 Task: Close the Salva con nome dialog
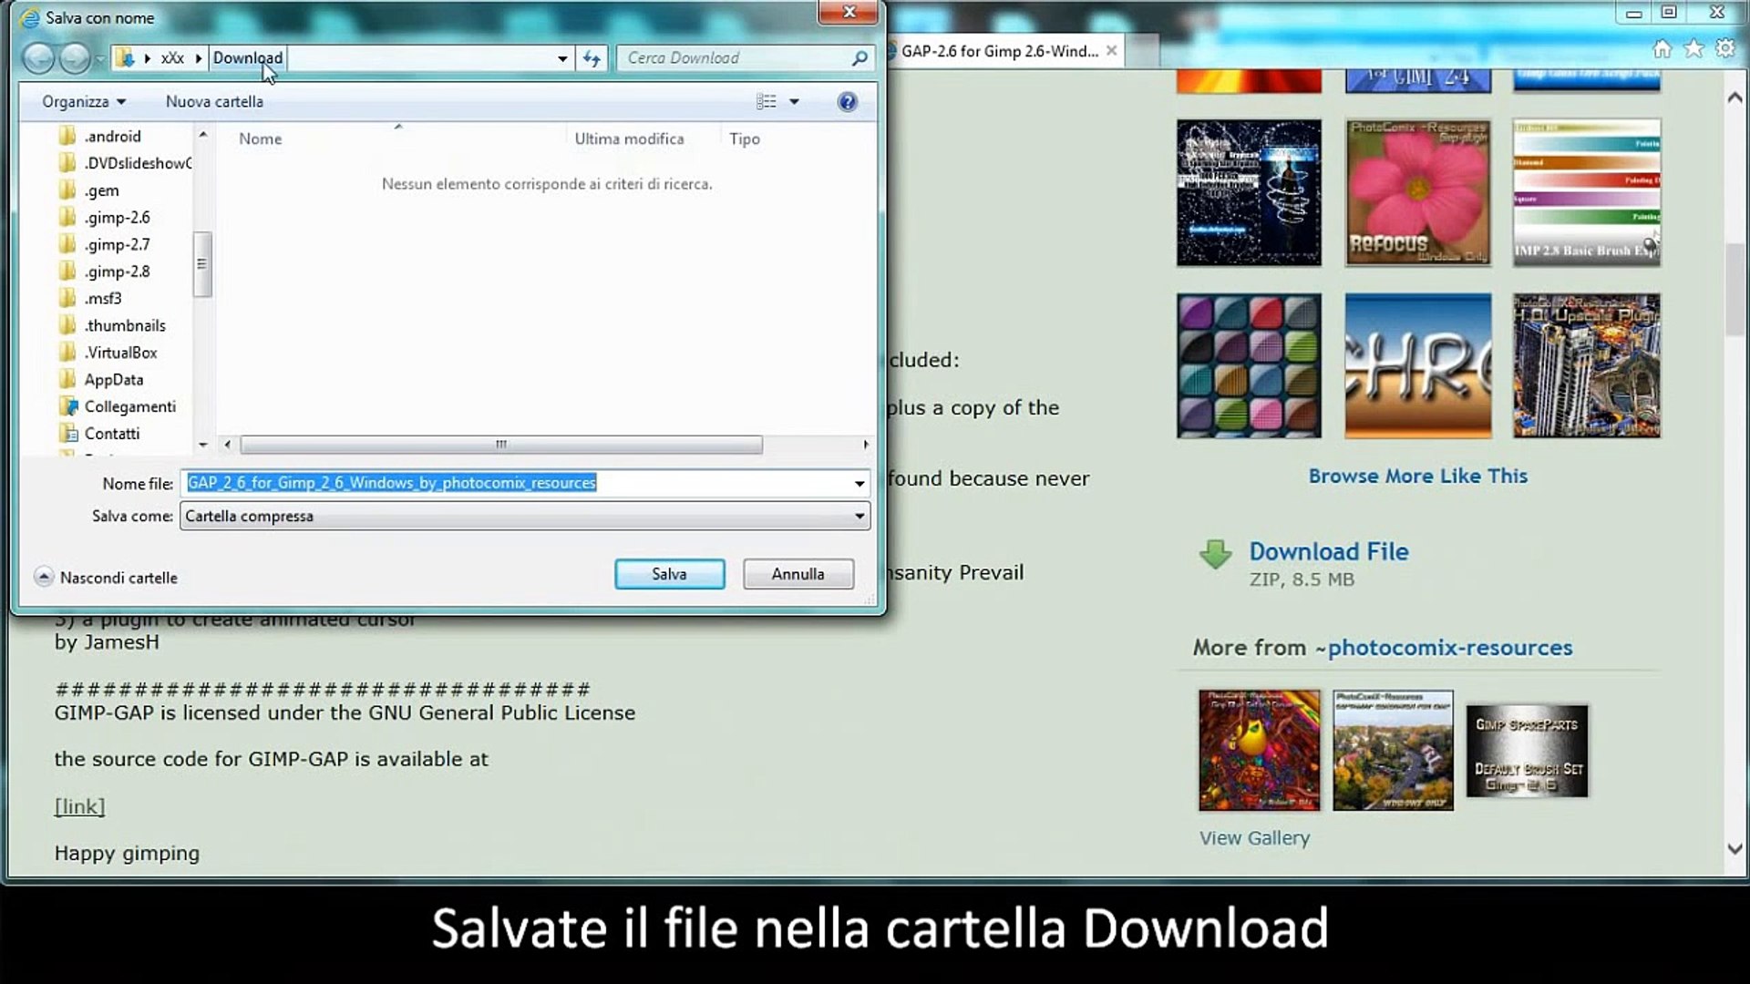click(849, 12)
